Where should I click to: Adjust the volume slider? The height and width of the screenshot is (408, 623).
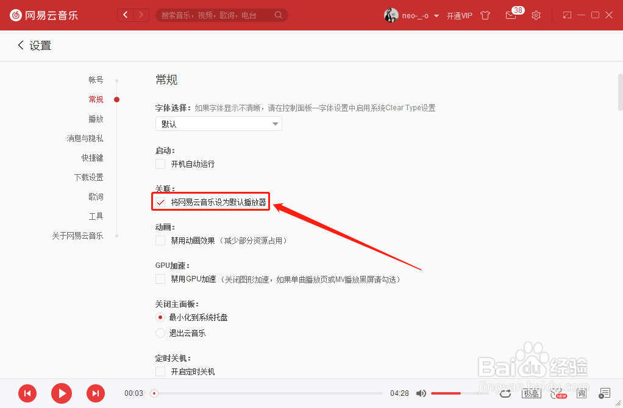pyautogui.click(x=460, y=393)
